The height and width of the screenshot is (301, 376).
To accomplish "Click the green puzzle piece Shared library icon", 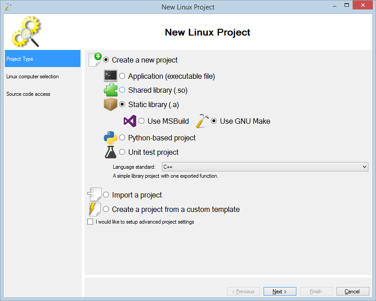I will point(111,90).
